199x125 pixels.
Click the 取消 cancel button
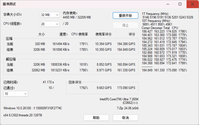click(125, 118)
